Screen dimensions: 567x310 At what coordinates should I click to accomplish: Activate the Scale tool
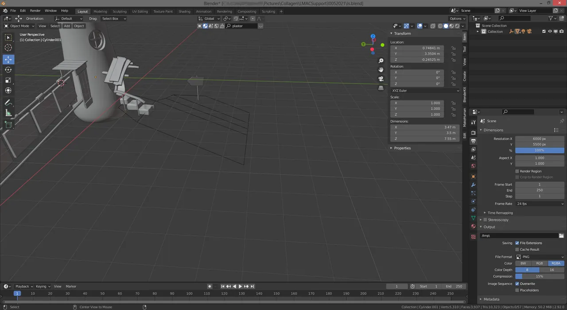[8, 80]
